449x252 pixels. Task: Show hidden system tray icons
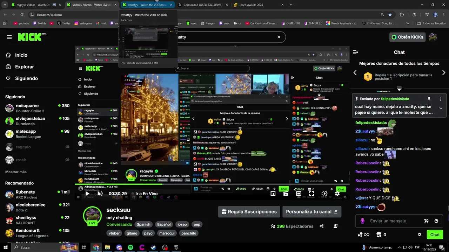coord(399,247)
